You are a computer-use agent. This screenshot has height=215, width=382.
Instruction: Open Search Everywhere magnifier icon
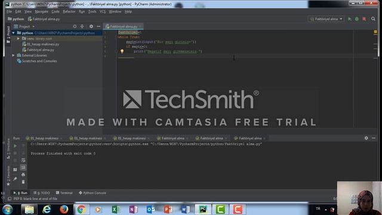(x=373, y=19)
